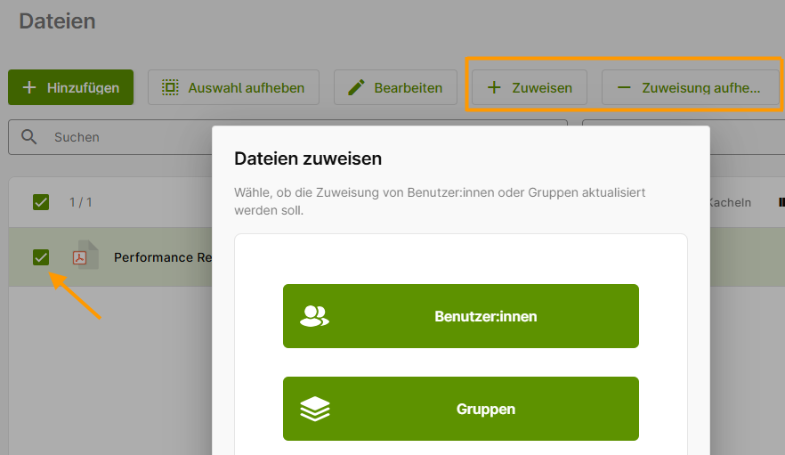
Task: Click the Dateien zuweisen dialog title
Action: click(308, 158)
